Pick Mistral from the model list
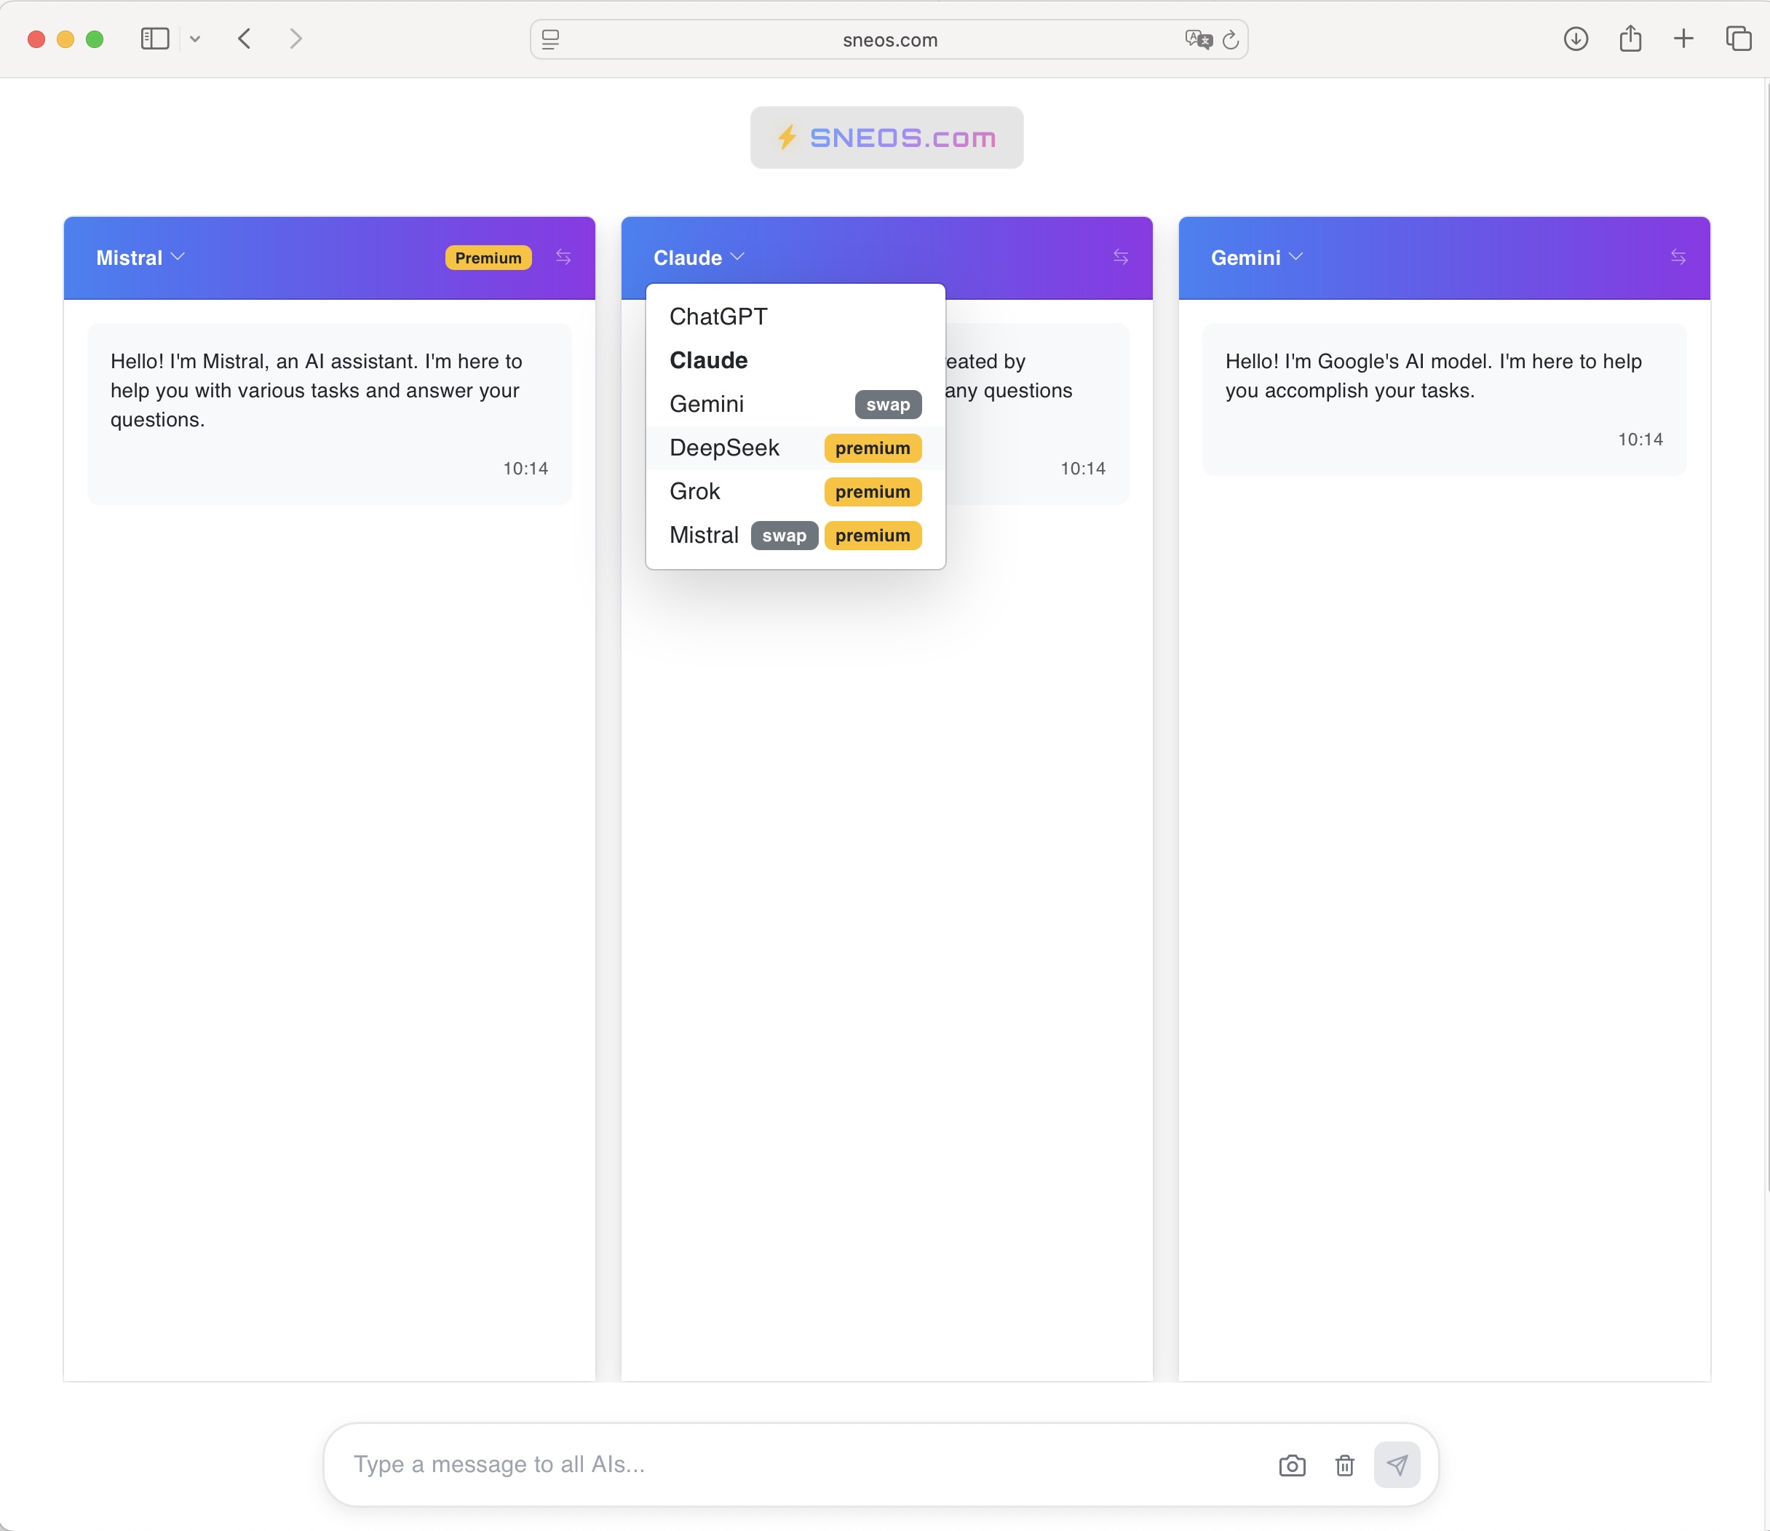Image resolution: width=1770 pixels, height=1531 pixels. [x=795, y=535]
